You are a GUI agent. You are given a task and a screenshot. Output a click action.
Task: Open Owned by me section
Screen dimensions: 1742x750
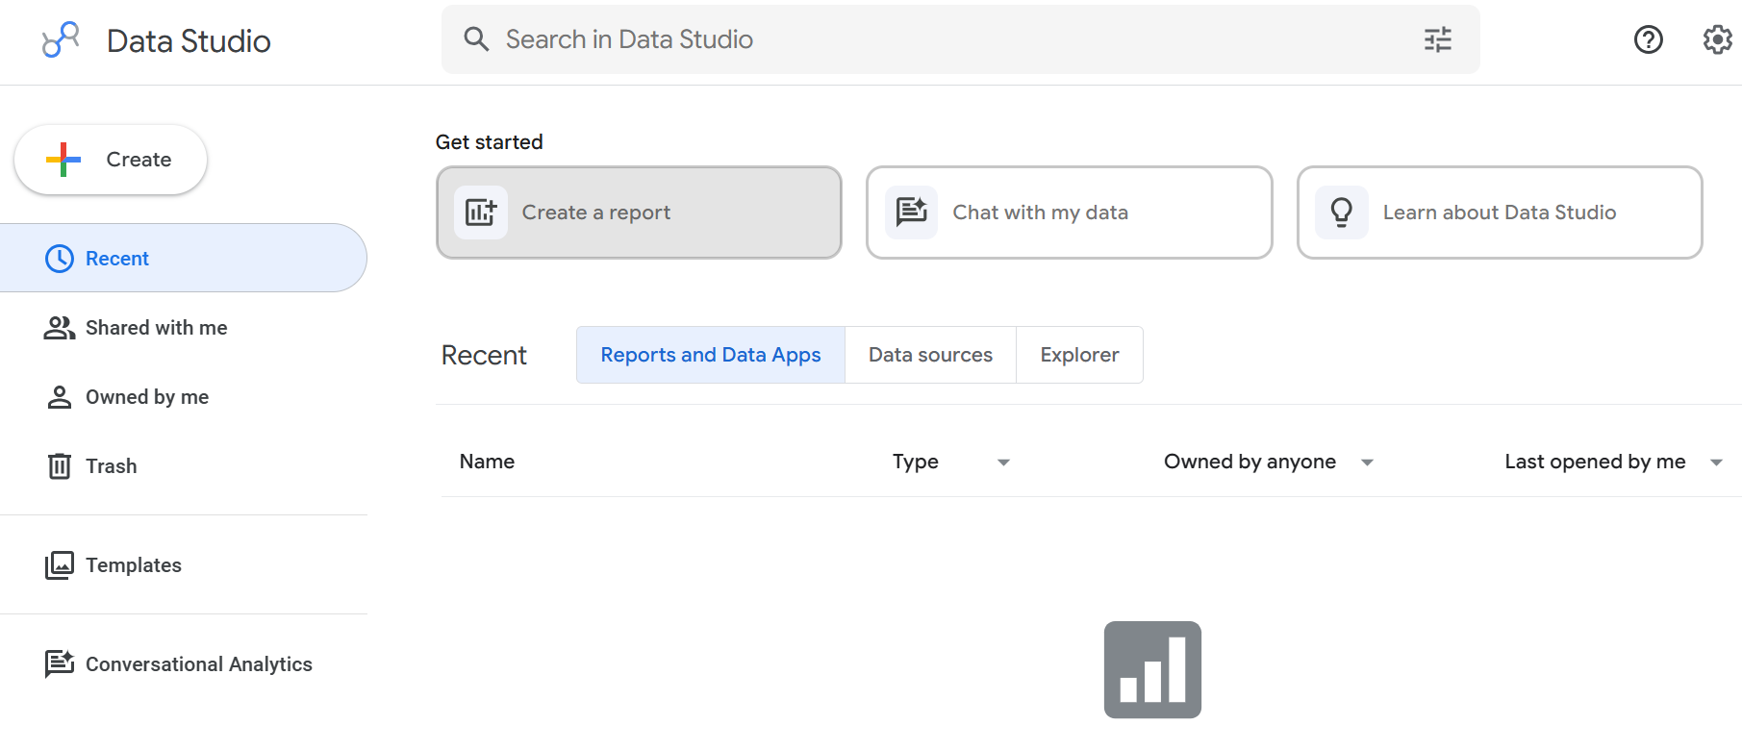coord(183,397)
